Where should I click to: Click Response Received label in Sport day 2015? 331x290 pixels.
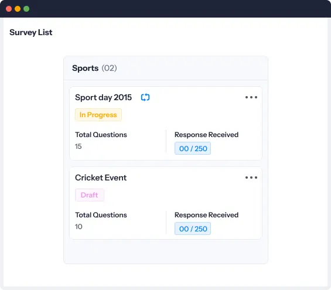[x=206, y=135]
